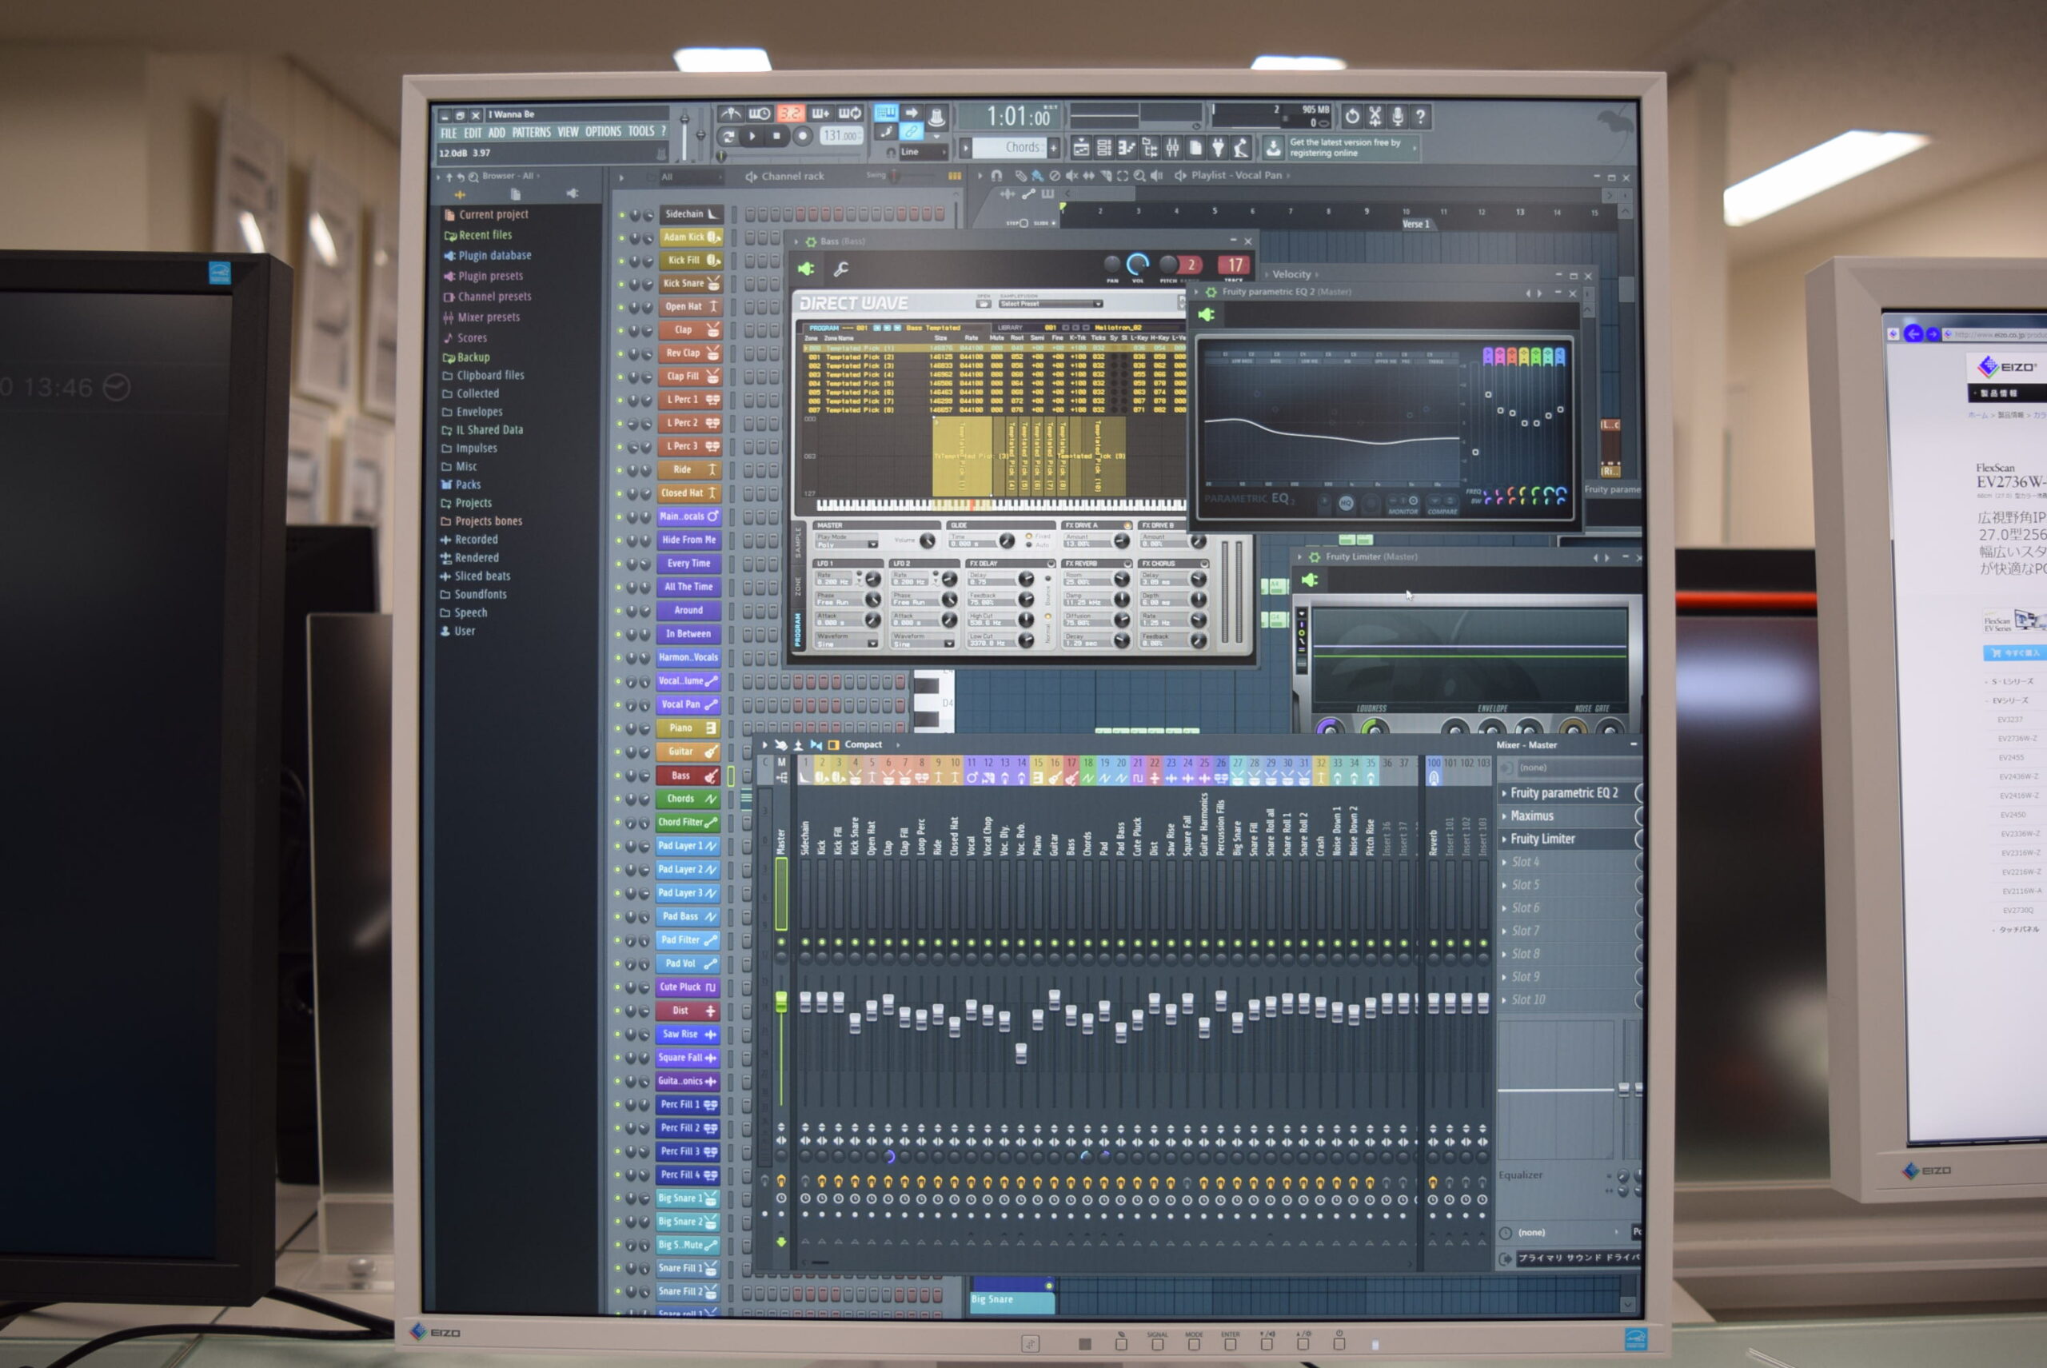Click the stop button in transport

(x=776, y=136)
